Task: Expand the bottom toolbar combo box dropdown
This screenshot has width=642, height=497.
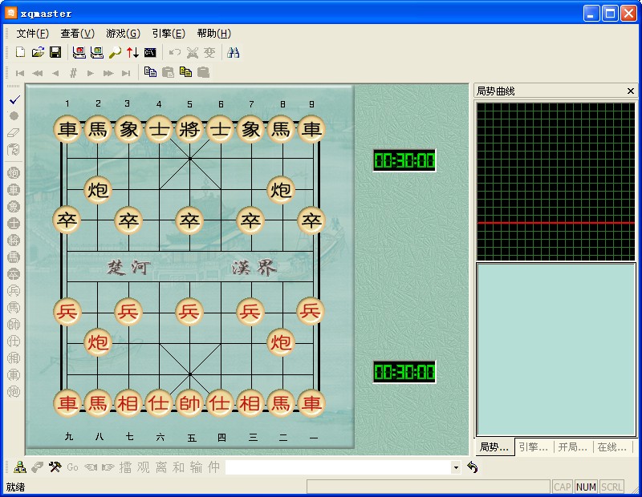Action: click(x=456, y=467)
